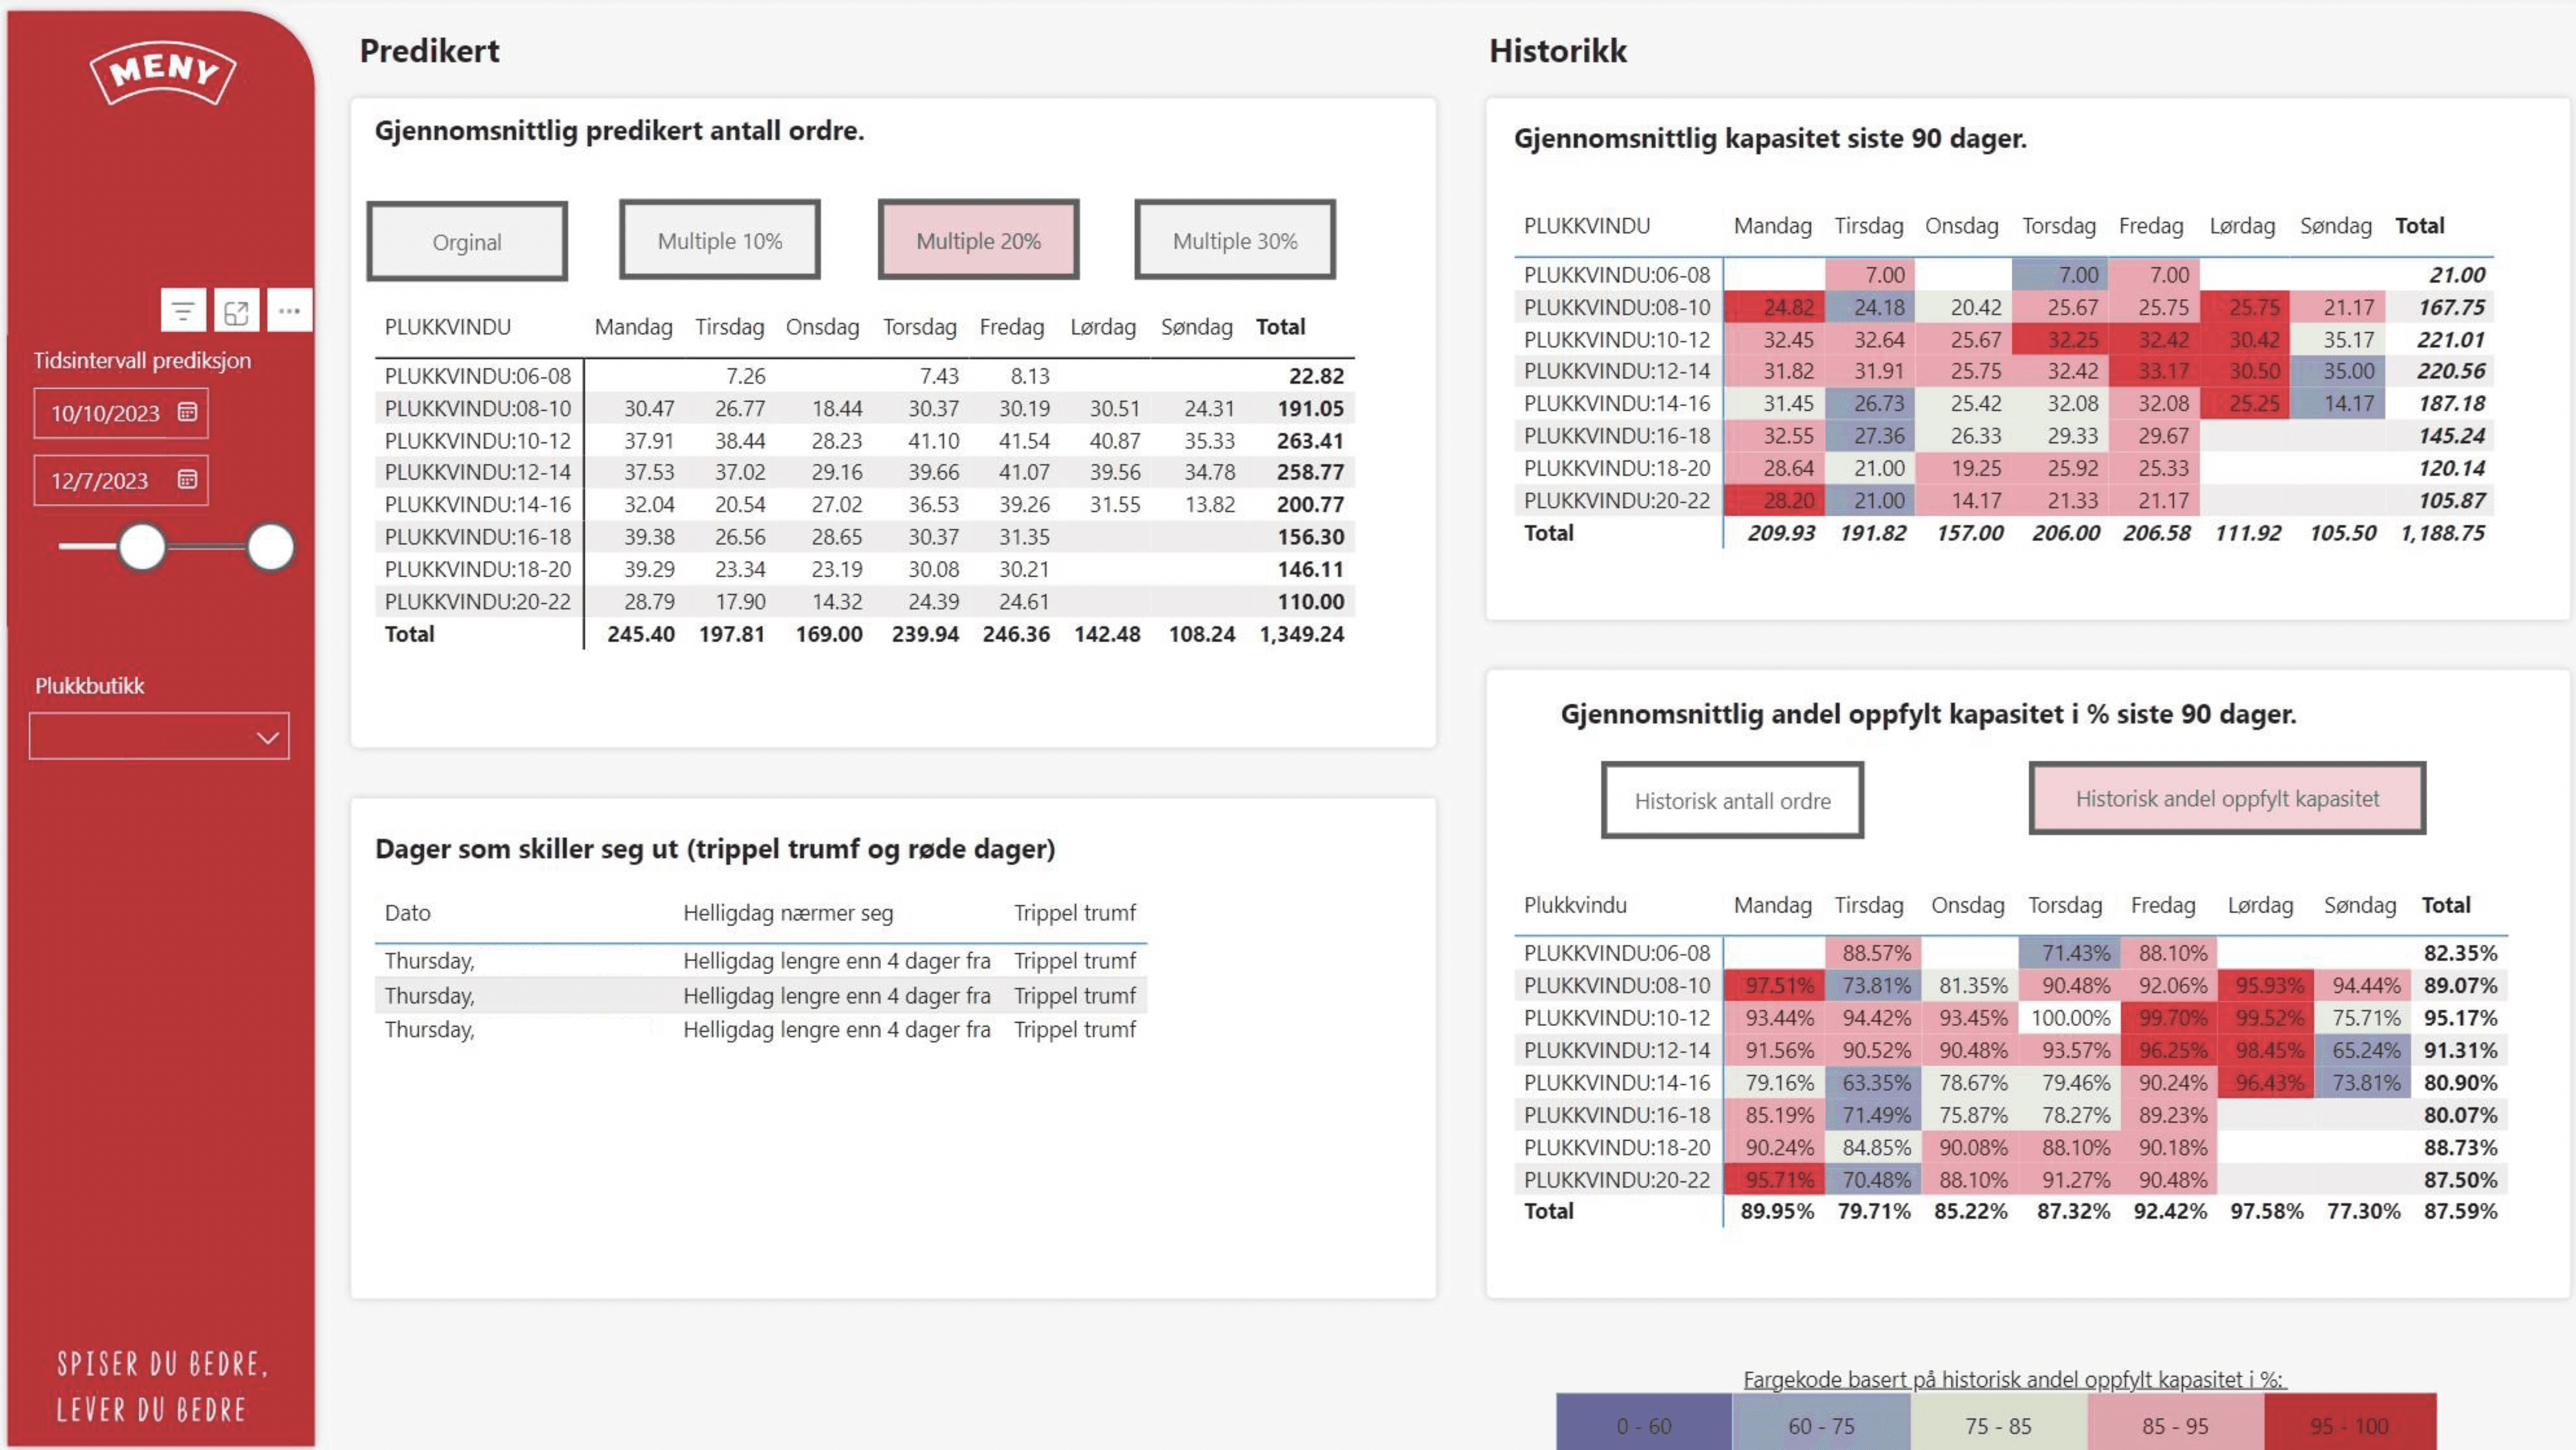The image size is (2576, 1450).
Task: Open focus mode icon on slicer
Action: 236,311
